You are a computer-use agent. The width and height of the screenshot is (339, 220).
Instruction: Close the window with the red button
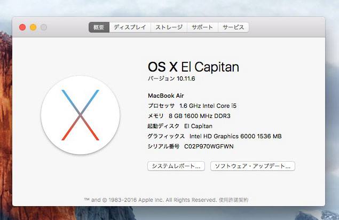22,27
